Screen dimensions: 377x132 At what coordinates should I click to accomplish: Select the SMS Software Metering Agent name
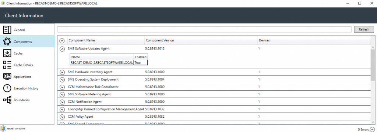point(89,94)
